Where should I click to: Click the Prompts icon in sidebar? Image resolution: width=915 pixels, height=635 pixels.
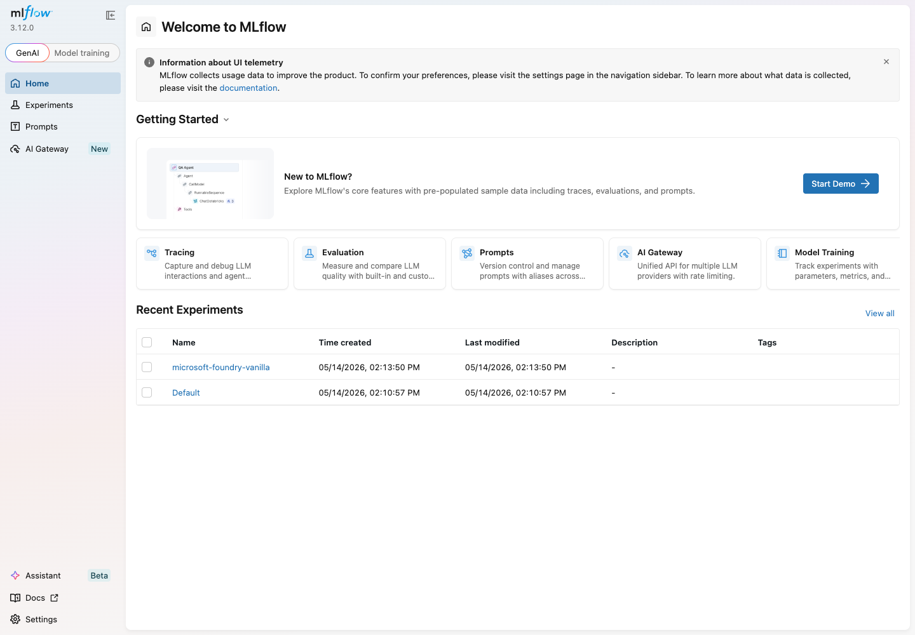[x=15, y=126]
